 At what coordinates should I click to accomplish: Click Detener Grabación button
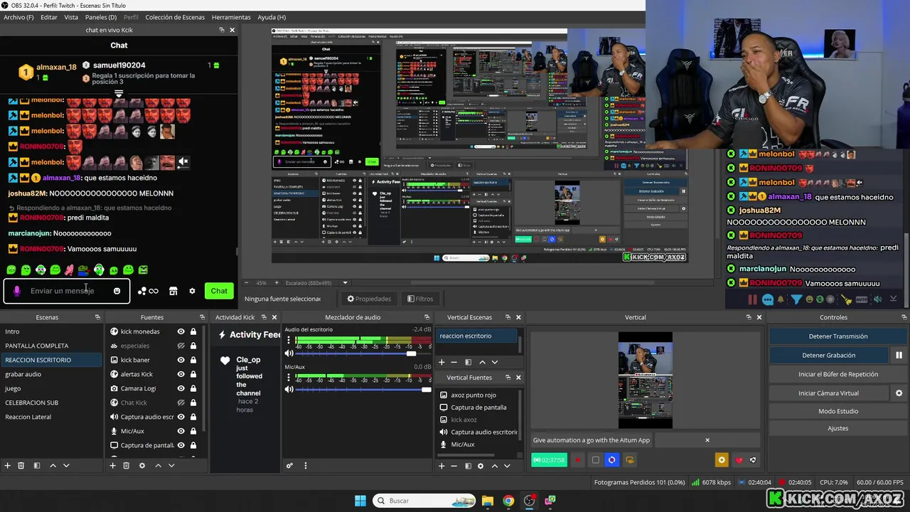829,355
